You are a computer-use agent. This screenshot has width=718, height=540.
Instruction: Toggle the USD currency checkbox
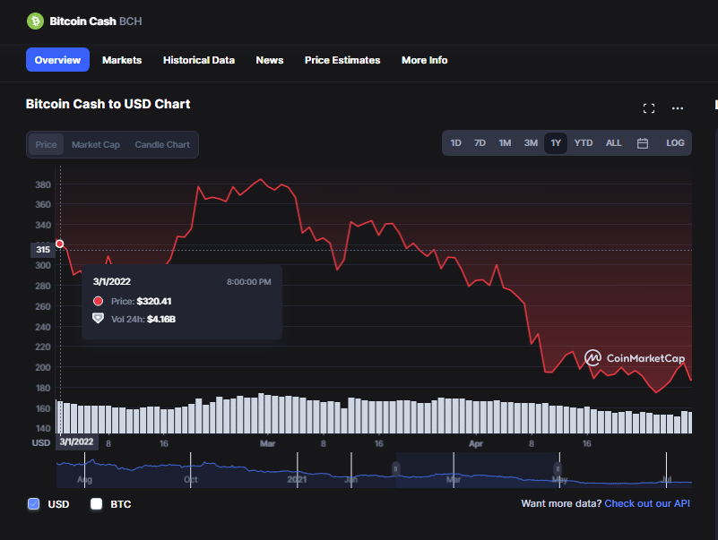pyautogui.click(x=33, y=504)
